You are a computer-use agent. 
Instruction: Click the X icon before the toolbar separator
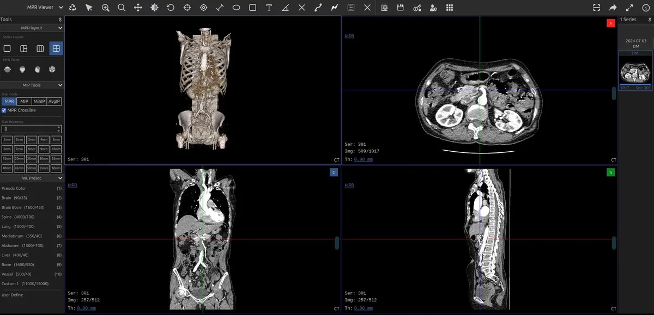(367, 8)
